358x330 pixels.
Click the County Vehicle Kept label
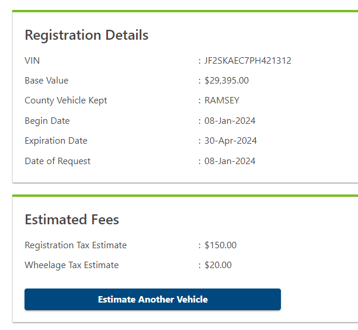(x=66, y=100)
